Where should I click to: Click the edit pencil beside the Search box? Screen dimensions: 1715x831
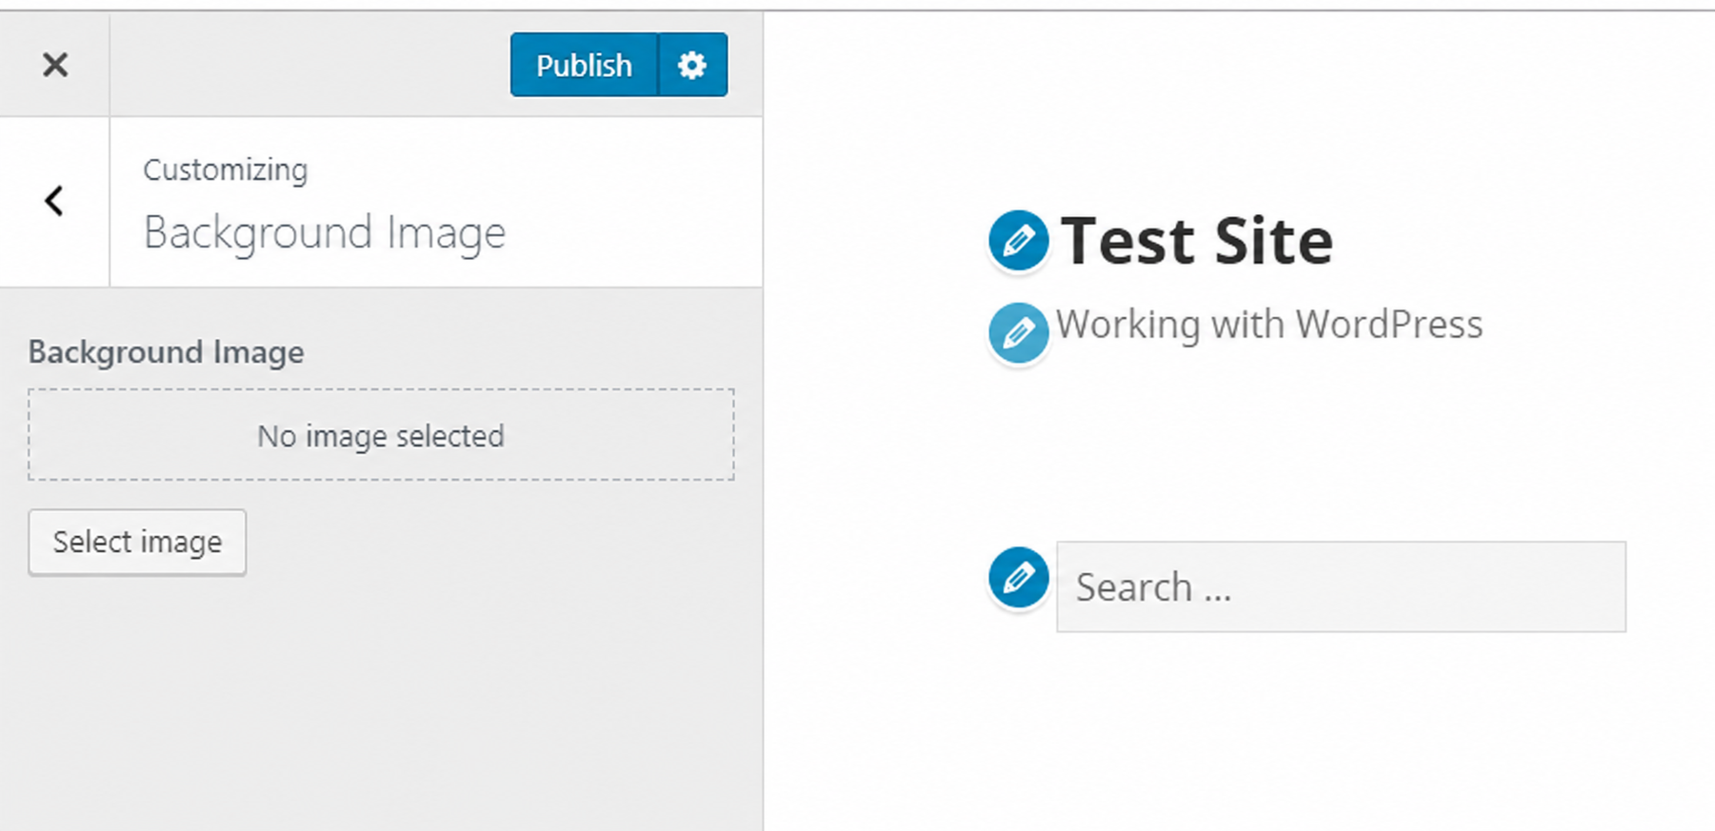[1018, 577]
